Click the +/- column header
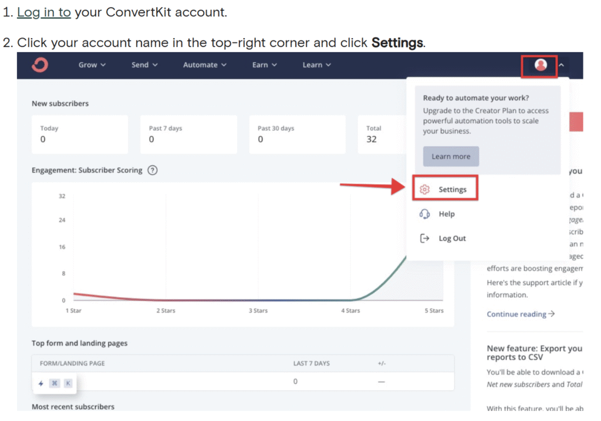This screenshot has width=601, height=421. tap(381, 363)
